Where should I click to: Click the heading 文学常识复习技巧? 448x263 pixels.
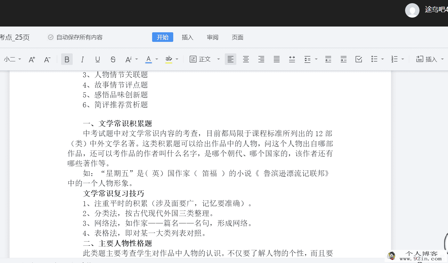114,193
